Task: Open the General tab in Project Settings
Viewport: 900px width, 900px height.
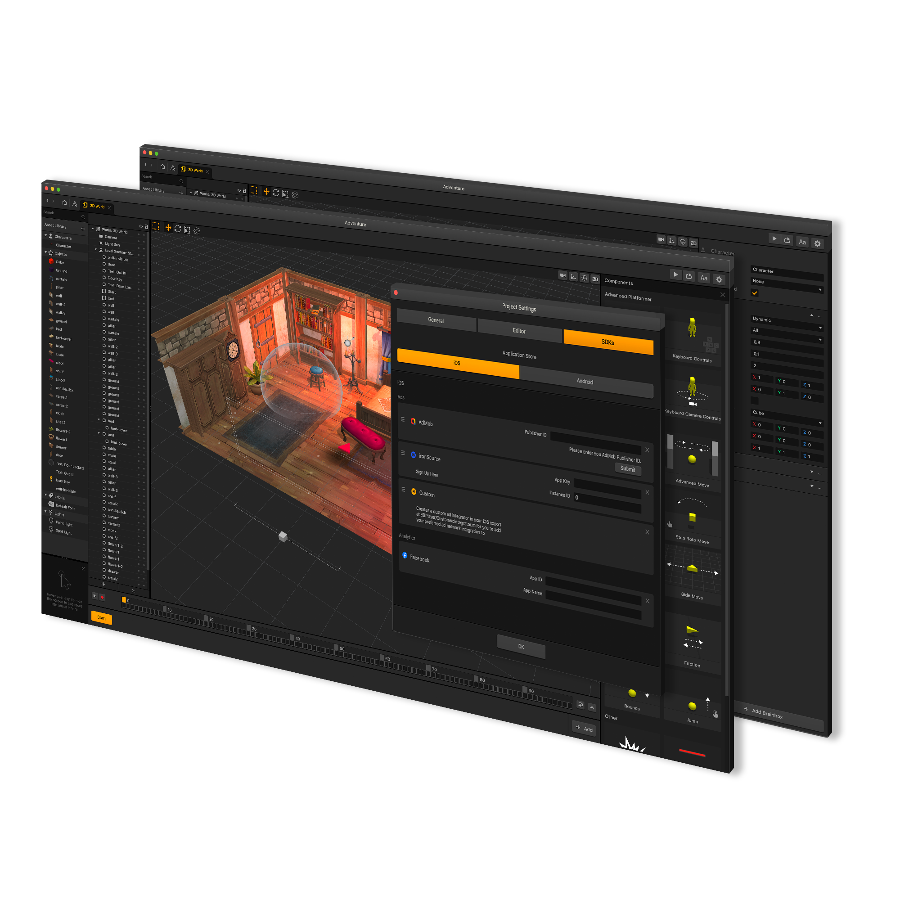Action: point(436,320)
